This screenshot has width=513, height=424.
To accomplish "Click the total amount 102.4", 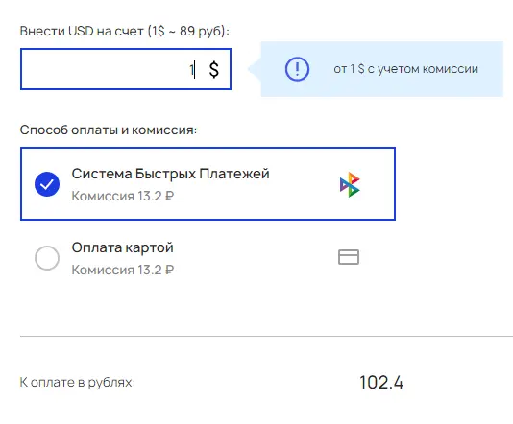I will click(381, 382).
